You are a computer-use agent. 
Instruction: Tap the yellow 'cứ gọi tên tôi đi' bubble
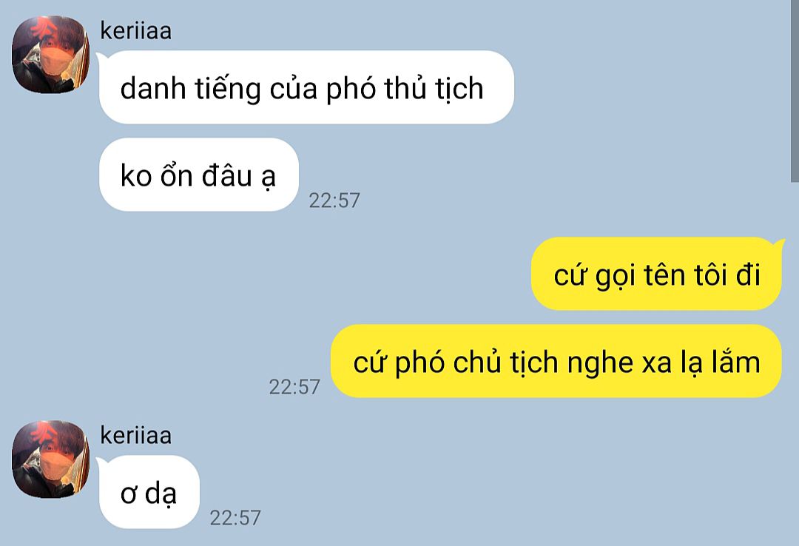pyautogui.click(x=656, y=274)
